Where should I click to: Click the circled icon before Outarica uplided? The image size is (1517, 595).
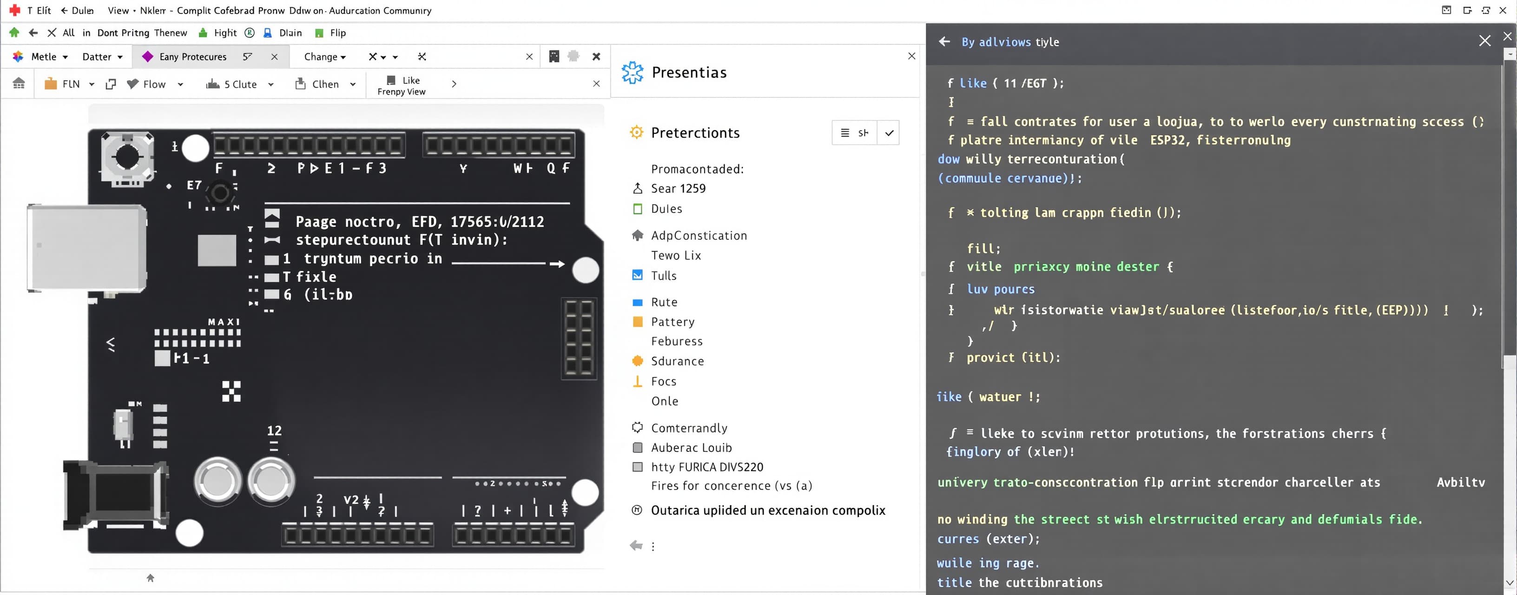pyautogui.click(x=637, y=510)
